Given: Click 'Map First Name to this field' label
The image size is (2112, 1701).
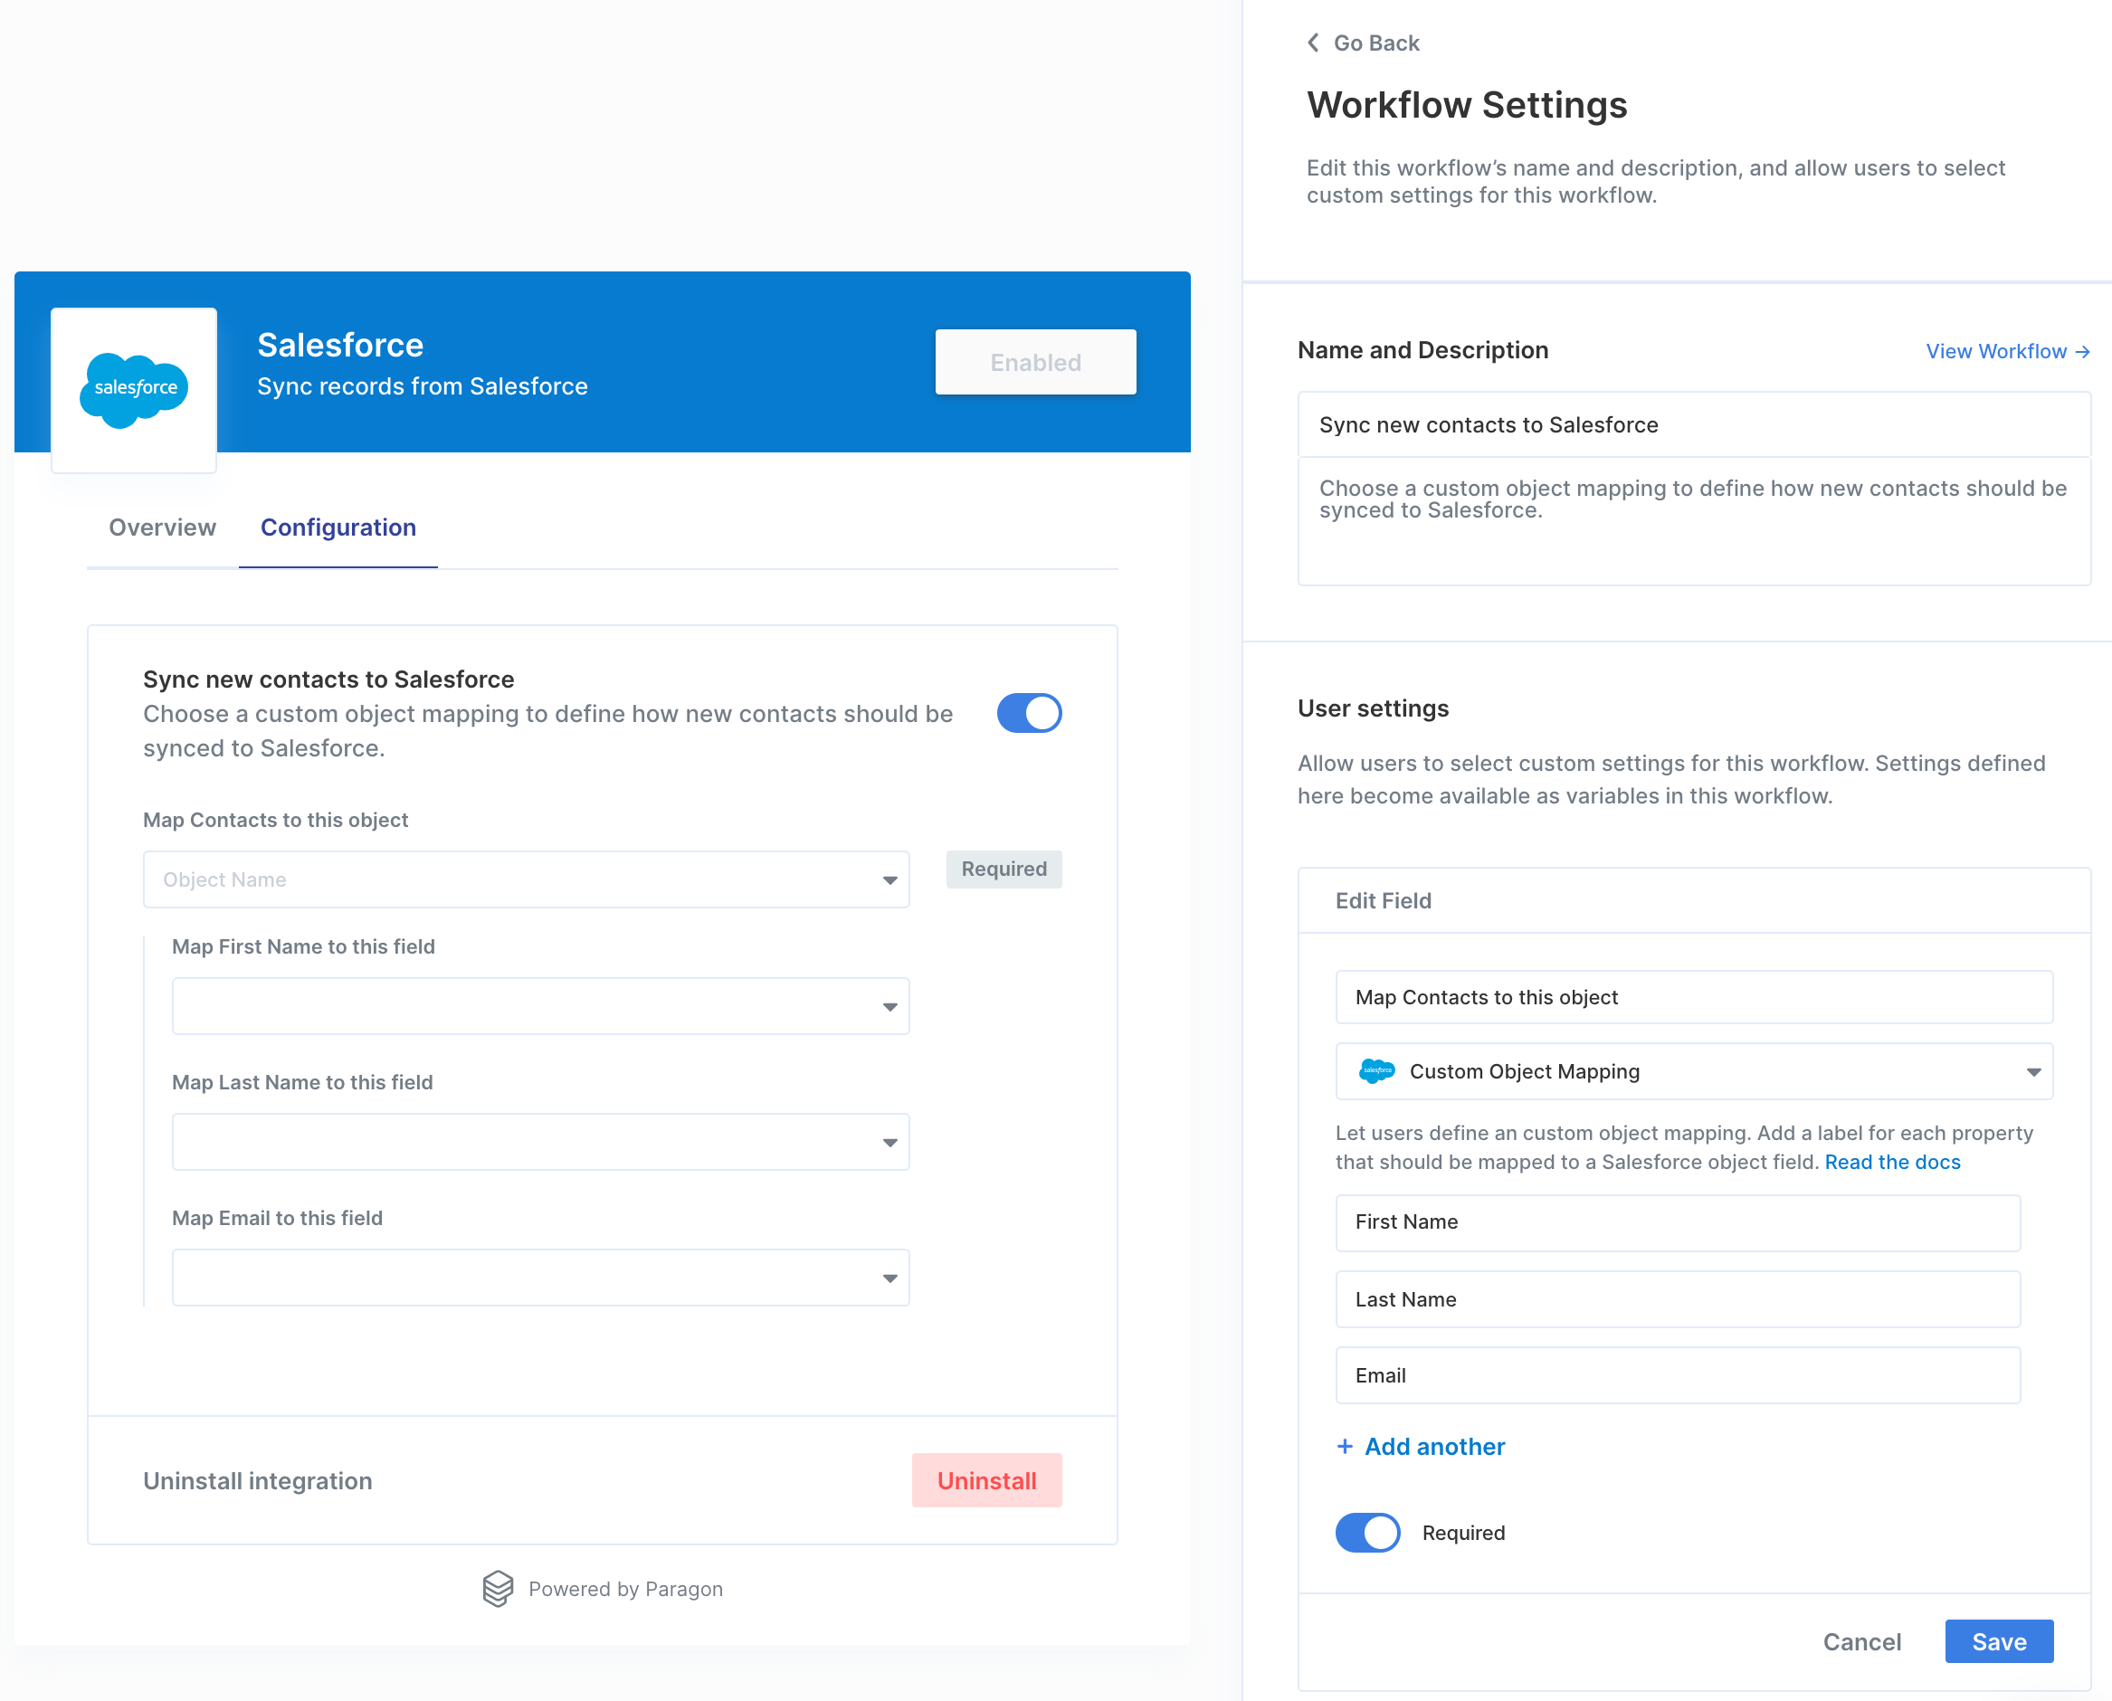Looking at the screenshot, I should (303, 946).
